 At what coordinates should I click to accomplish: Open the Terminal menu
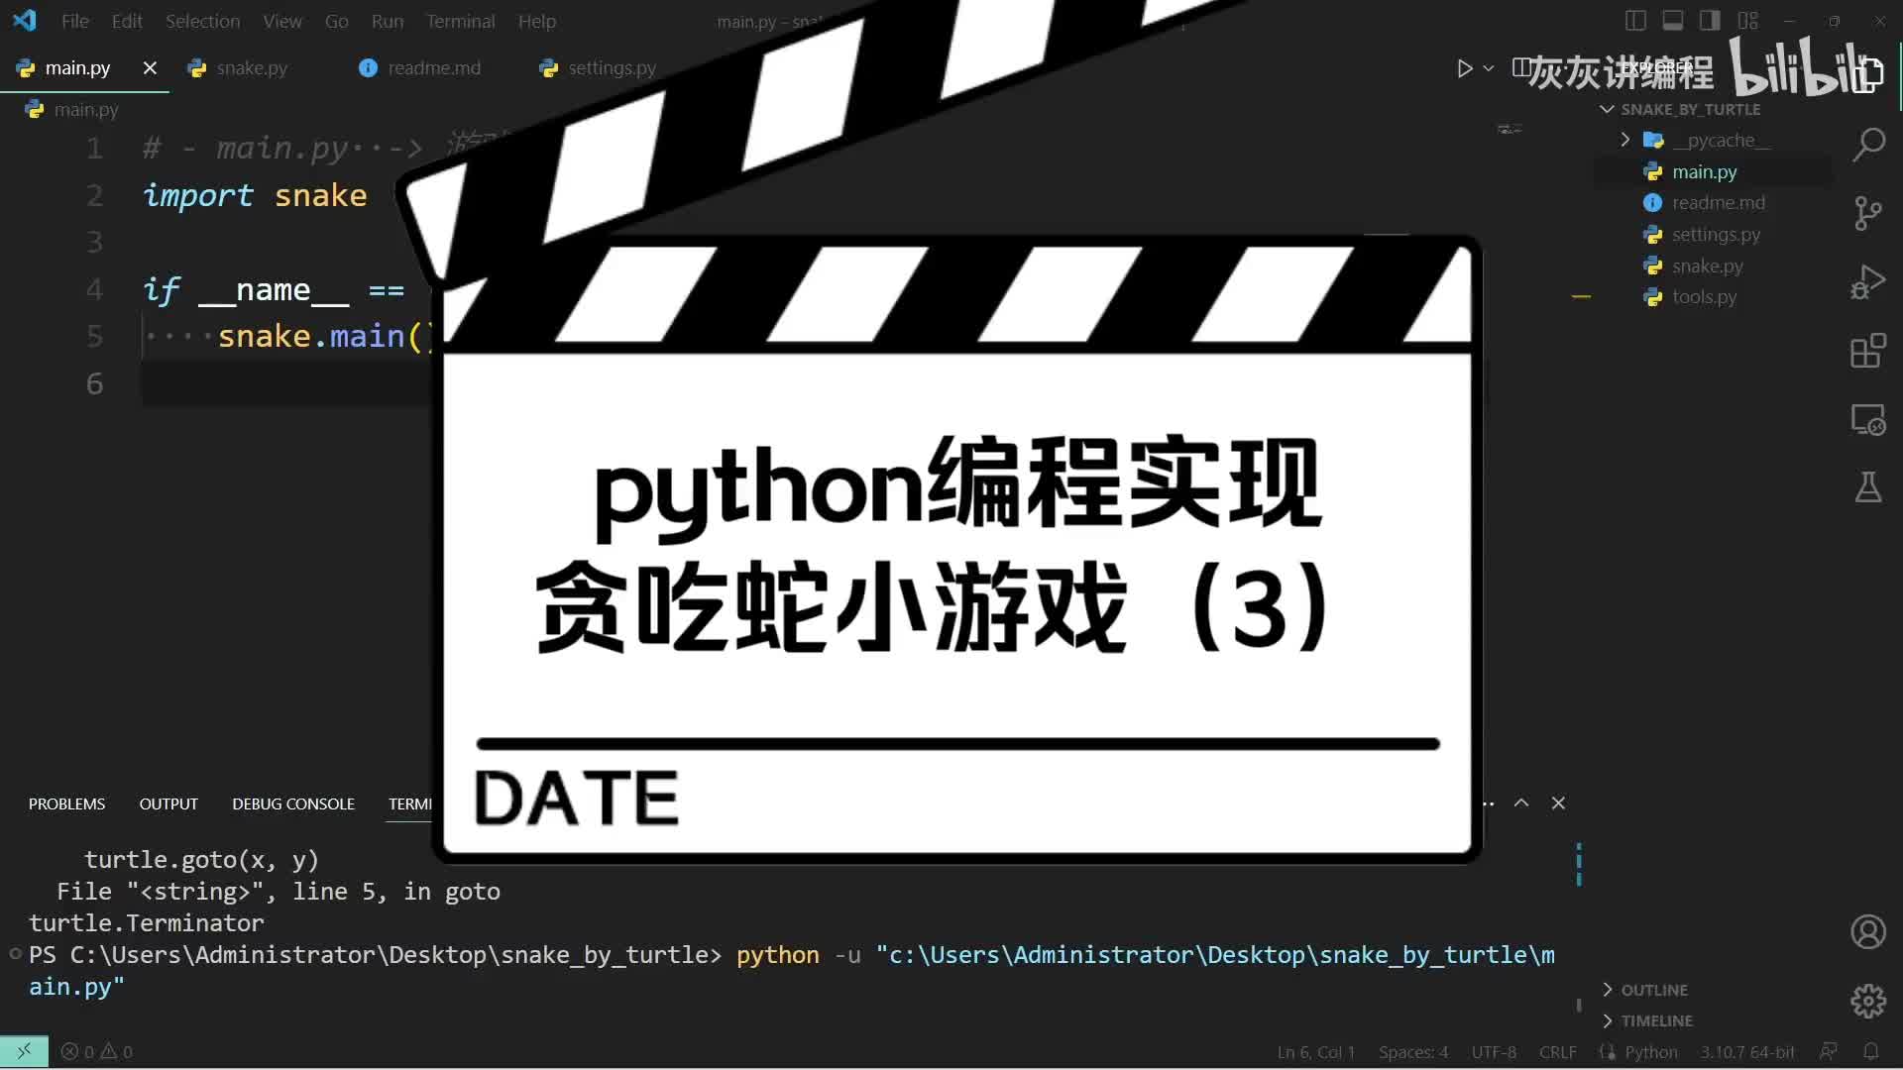pyautogui.click(x=461, y=21)
